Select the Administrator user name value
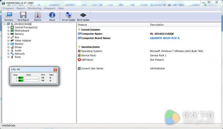 pyautogui.click(x=157, y=69)
